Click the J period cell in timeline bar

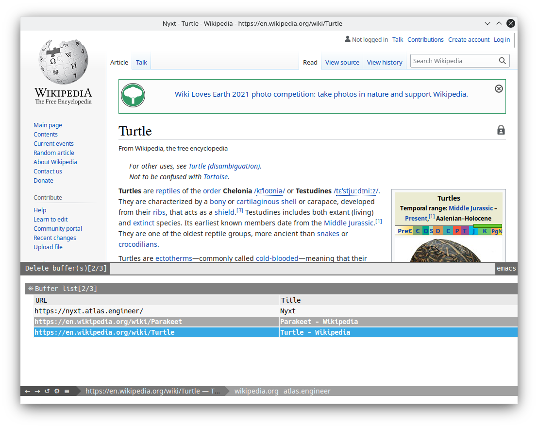coord(474,231)
